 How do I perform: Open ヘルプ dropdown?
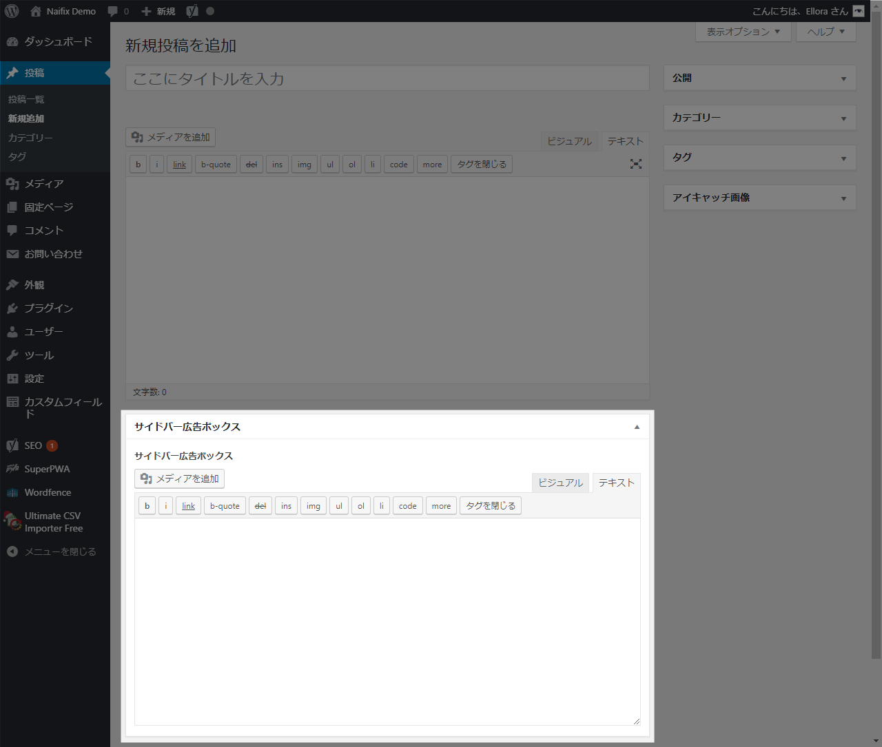(x=825, y=32)
